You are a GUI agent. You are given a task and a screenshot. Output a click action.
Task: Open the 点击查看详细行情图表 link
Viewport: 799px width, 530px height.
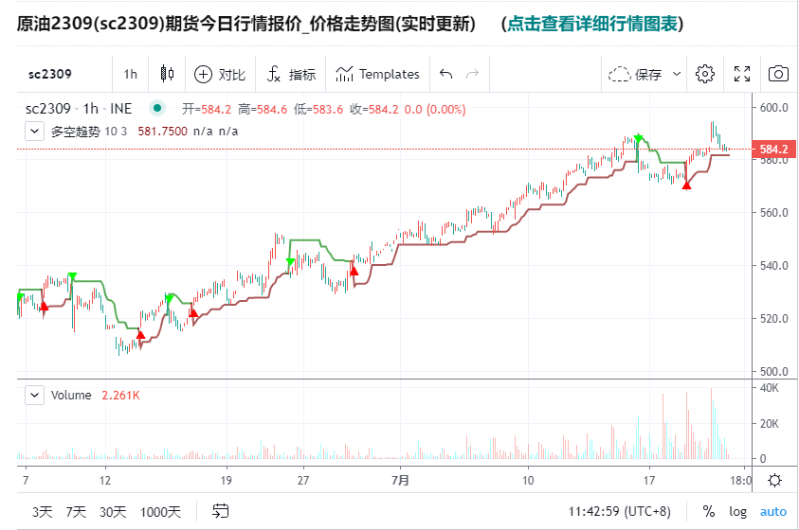592,24
